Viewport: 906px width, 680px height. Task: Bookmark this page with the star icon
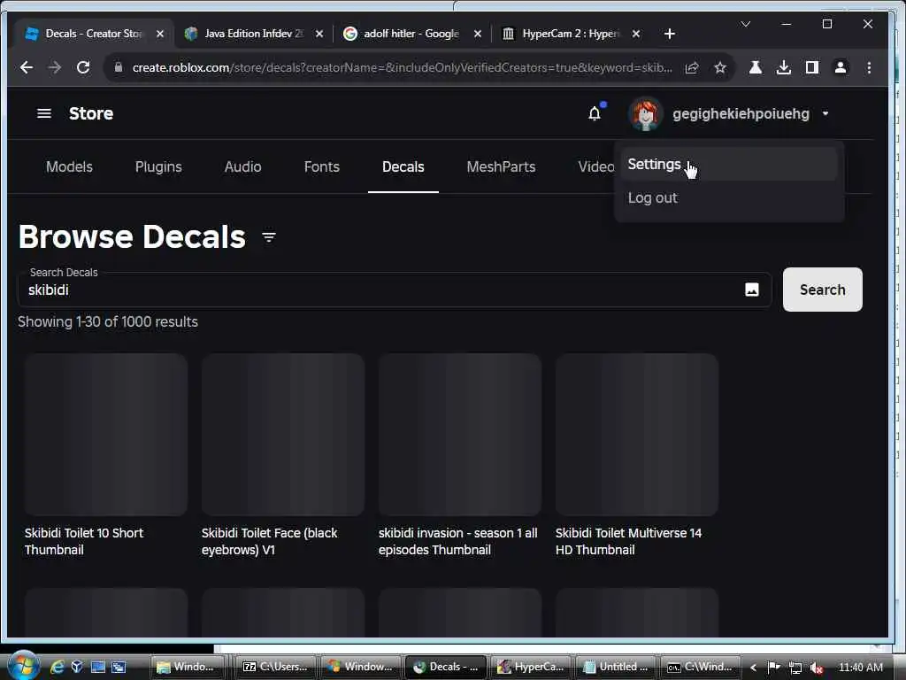(720, 67)
